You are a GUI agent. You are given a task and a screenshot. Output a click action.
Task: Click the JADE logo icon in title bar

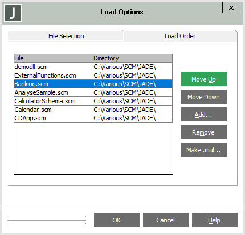click(x=13, y=13)
